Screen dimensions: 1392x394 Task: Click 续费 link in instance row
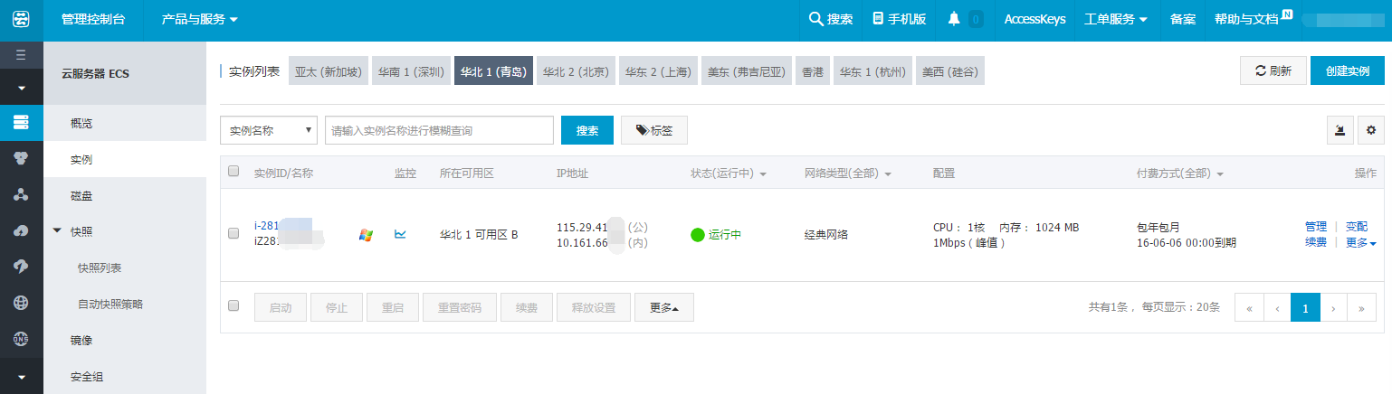click(x=1316, y=242)
